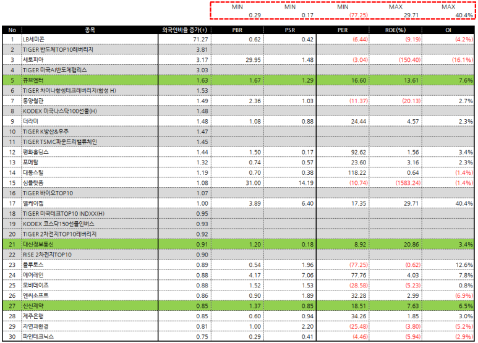The height and width of the screenshot is (343, 478).
Task: Select 'TIGER 바이오TOP10' row name
Action: tap(48, 193)
